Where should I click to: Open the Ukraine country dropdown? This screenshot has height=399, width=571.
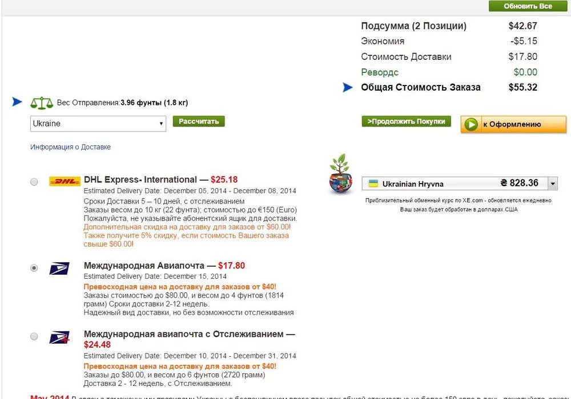[x=98, y=124]
